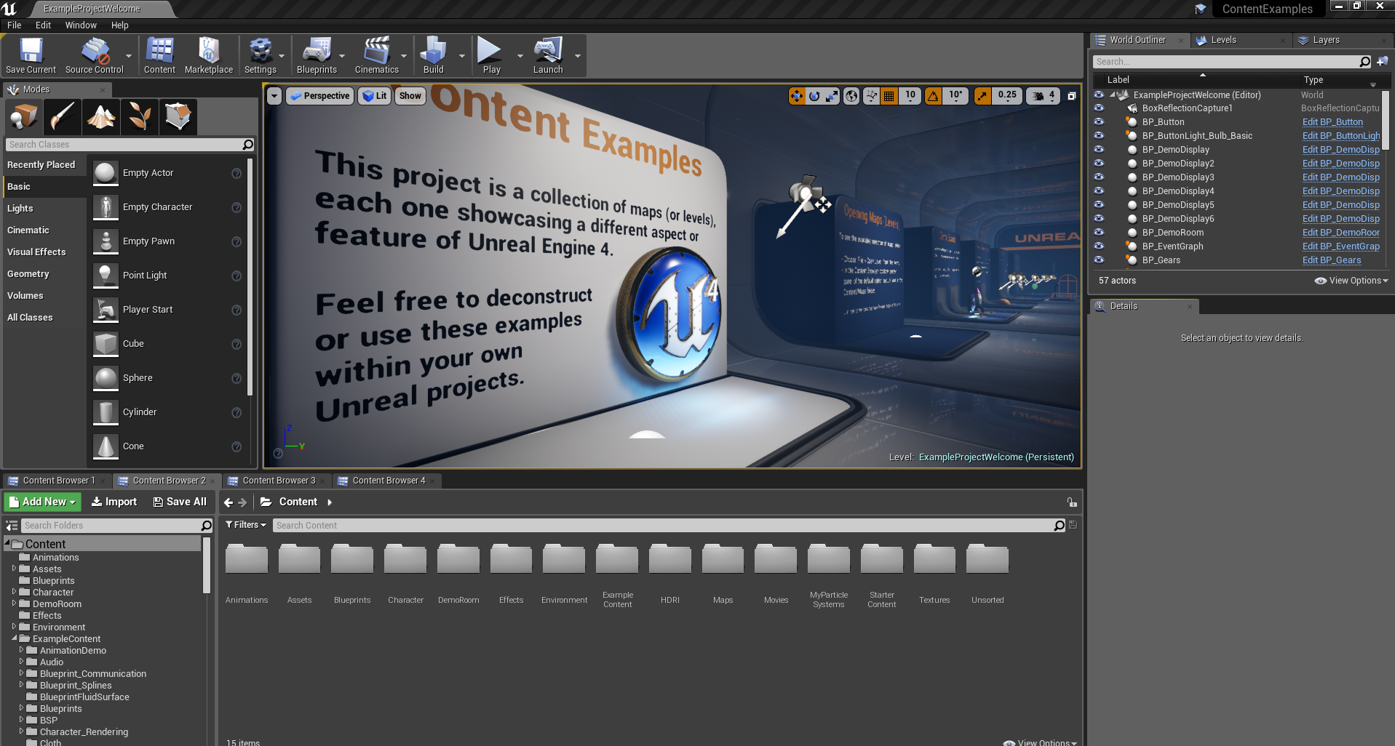1395x746 pixels.
Task: Select Place mode icon in Modes panel
Action: coord(23,116)
